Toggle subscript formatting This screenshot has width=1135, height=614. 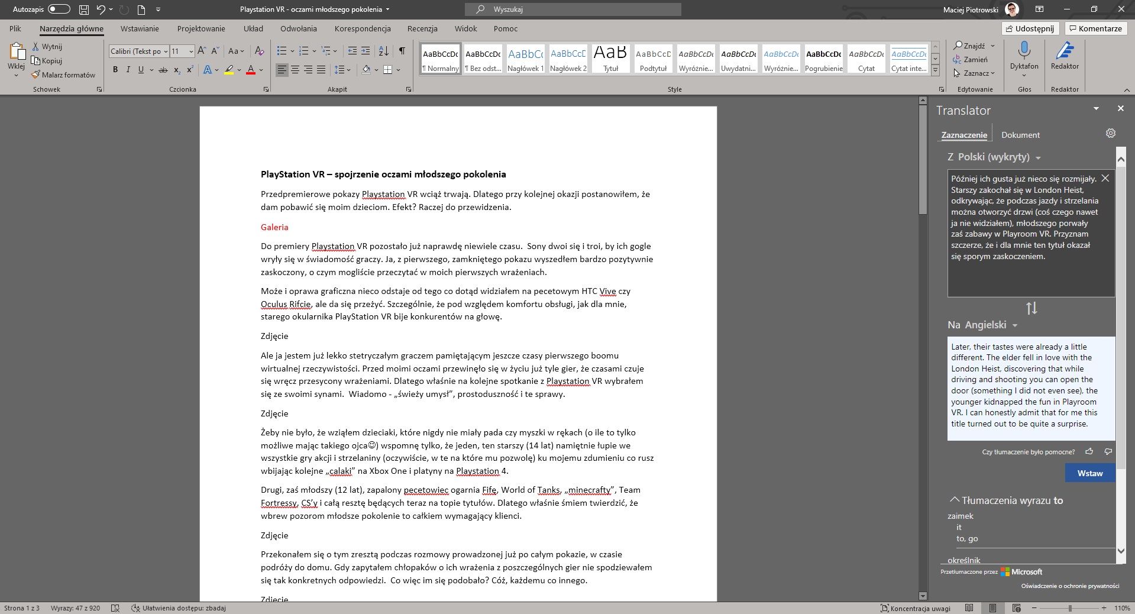point(177,70)
